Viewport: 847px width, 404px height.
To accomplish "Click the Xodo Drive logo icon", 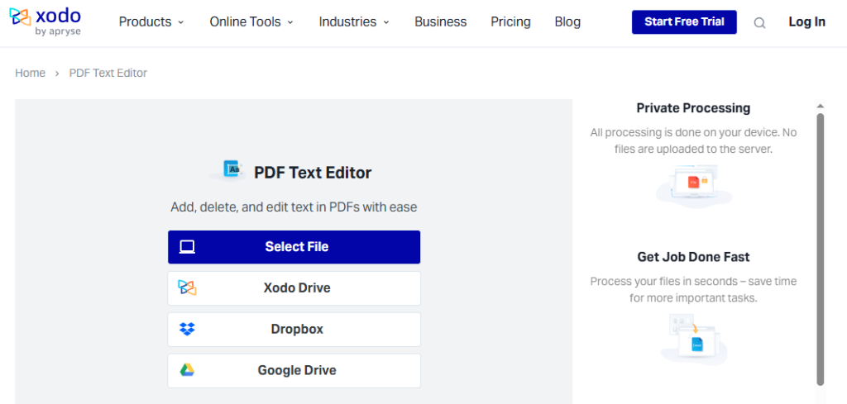I will tap(187, 288).
